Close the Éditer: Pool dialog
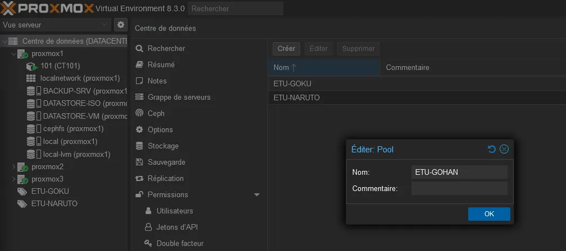The image size is (566, 251). click(504, 149)
